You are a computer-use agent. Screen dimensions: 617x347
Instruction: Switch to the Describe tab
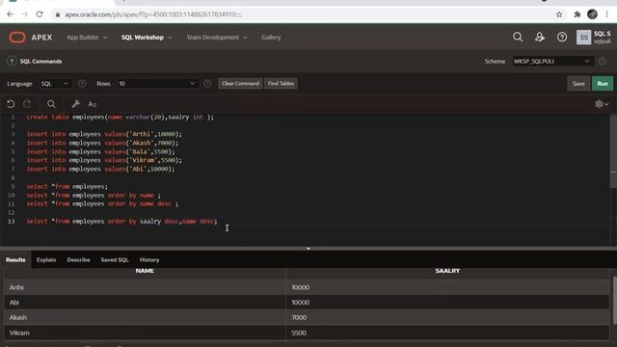pyautogui.click(x=78, y=259)
